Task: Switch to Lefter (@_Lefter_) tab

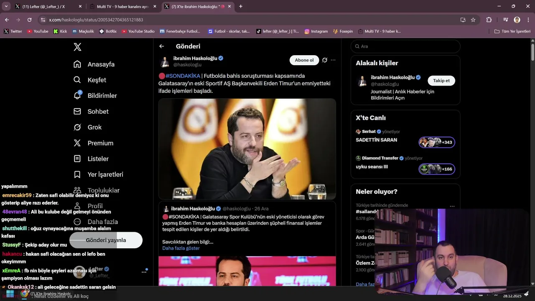Action: [x=48, y=6]
